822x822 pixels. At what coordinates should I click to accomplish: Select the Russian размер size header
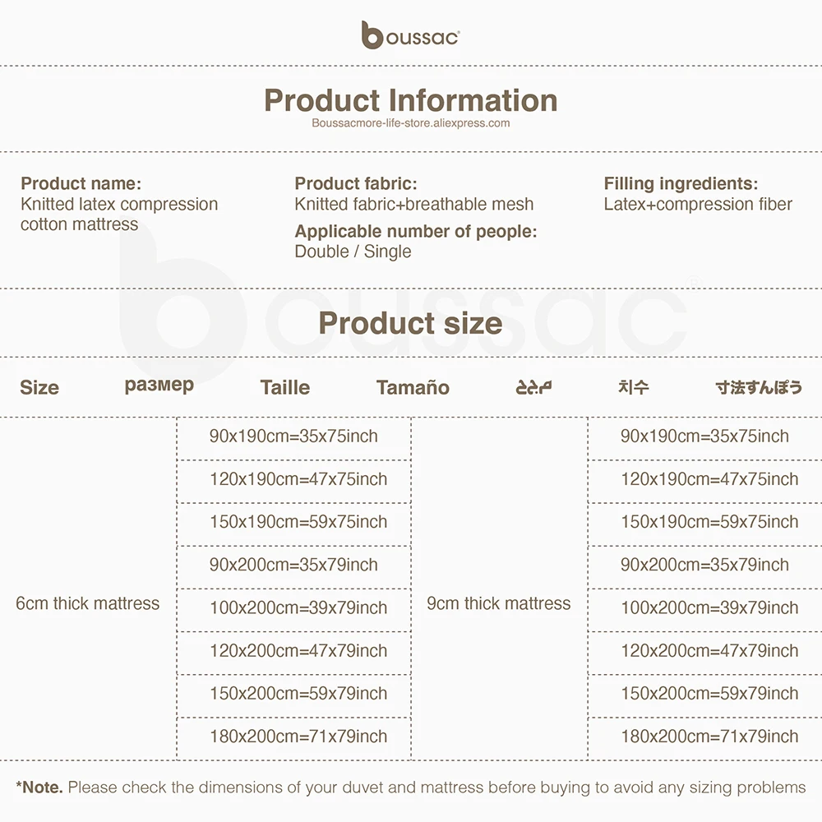pyautogui.click(x=159, y=386)
